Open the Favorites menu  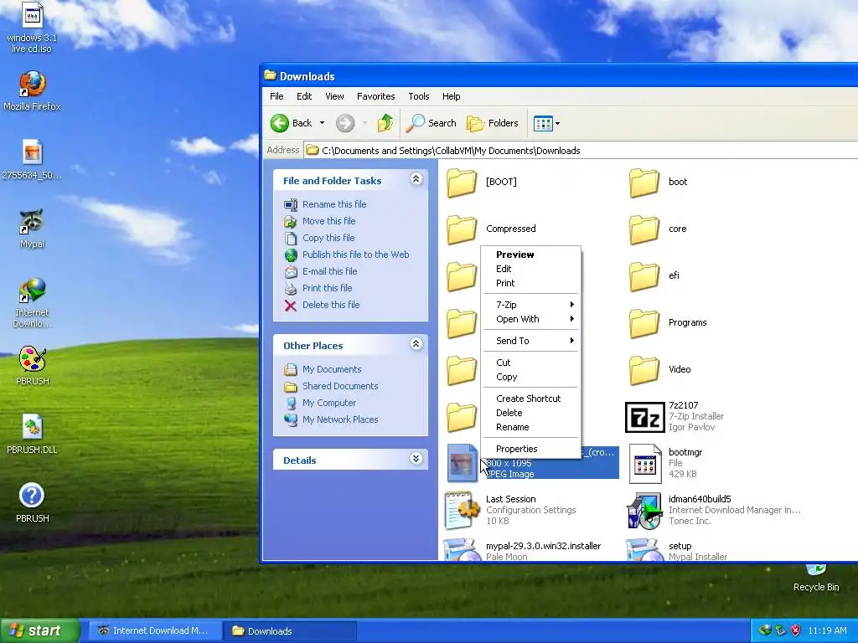coord(376,96)
